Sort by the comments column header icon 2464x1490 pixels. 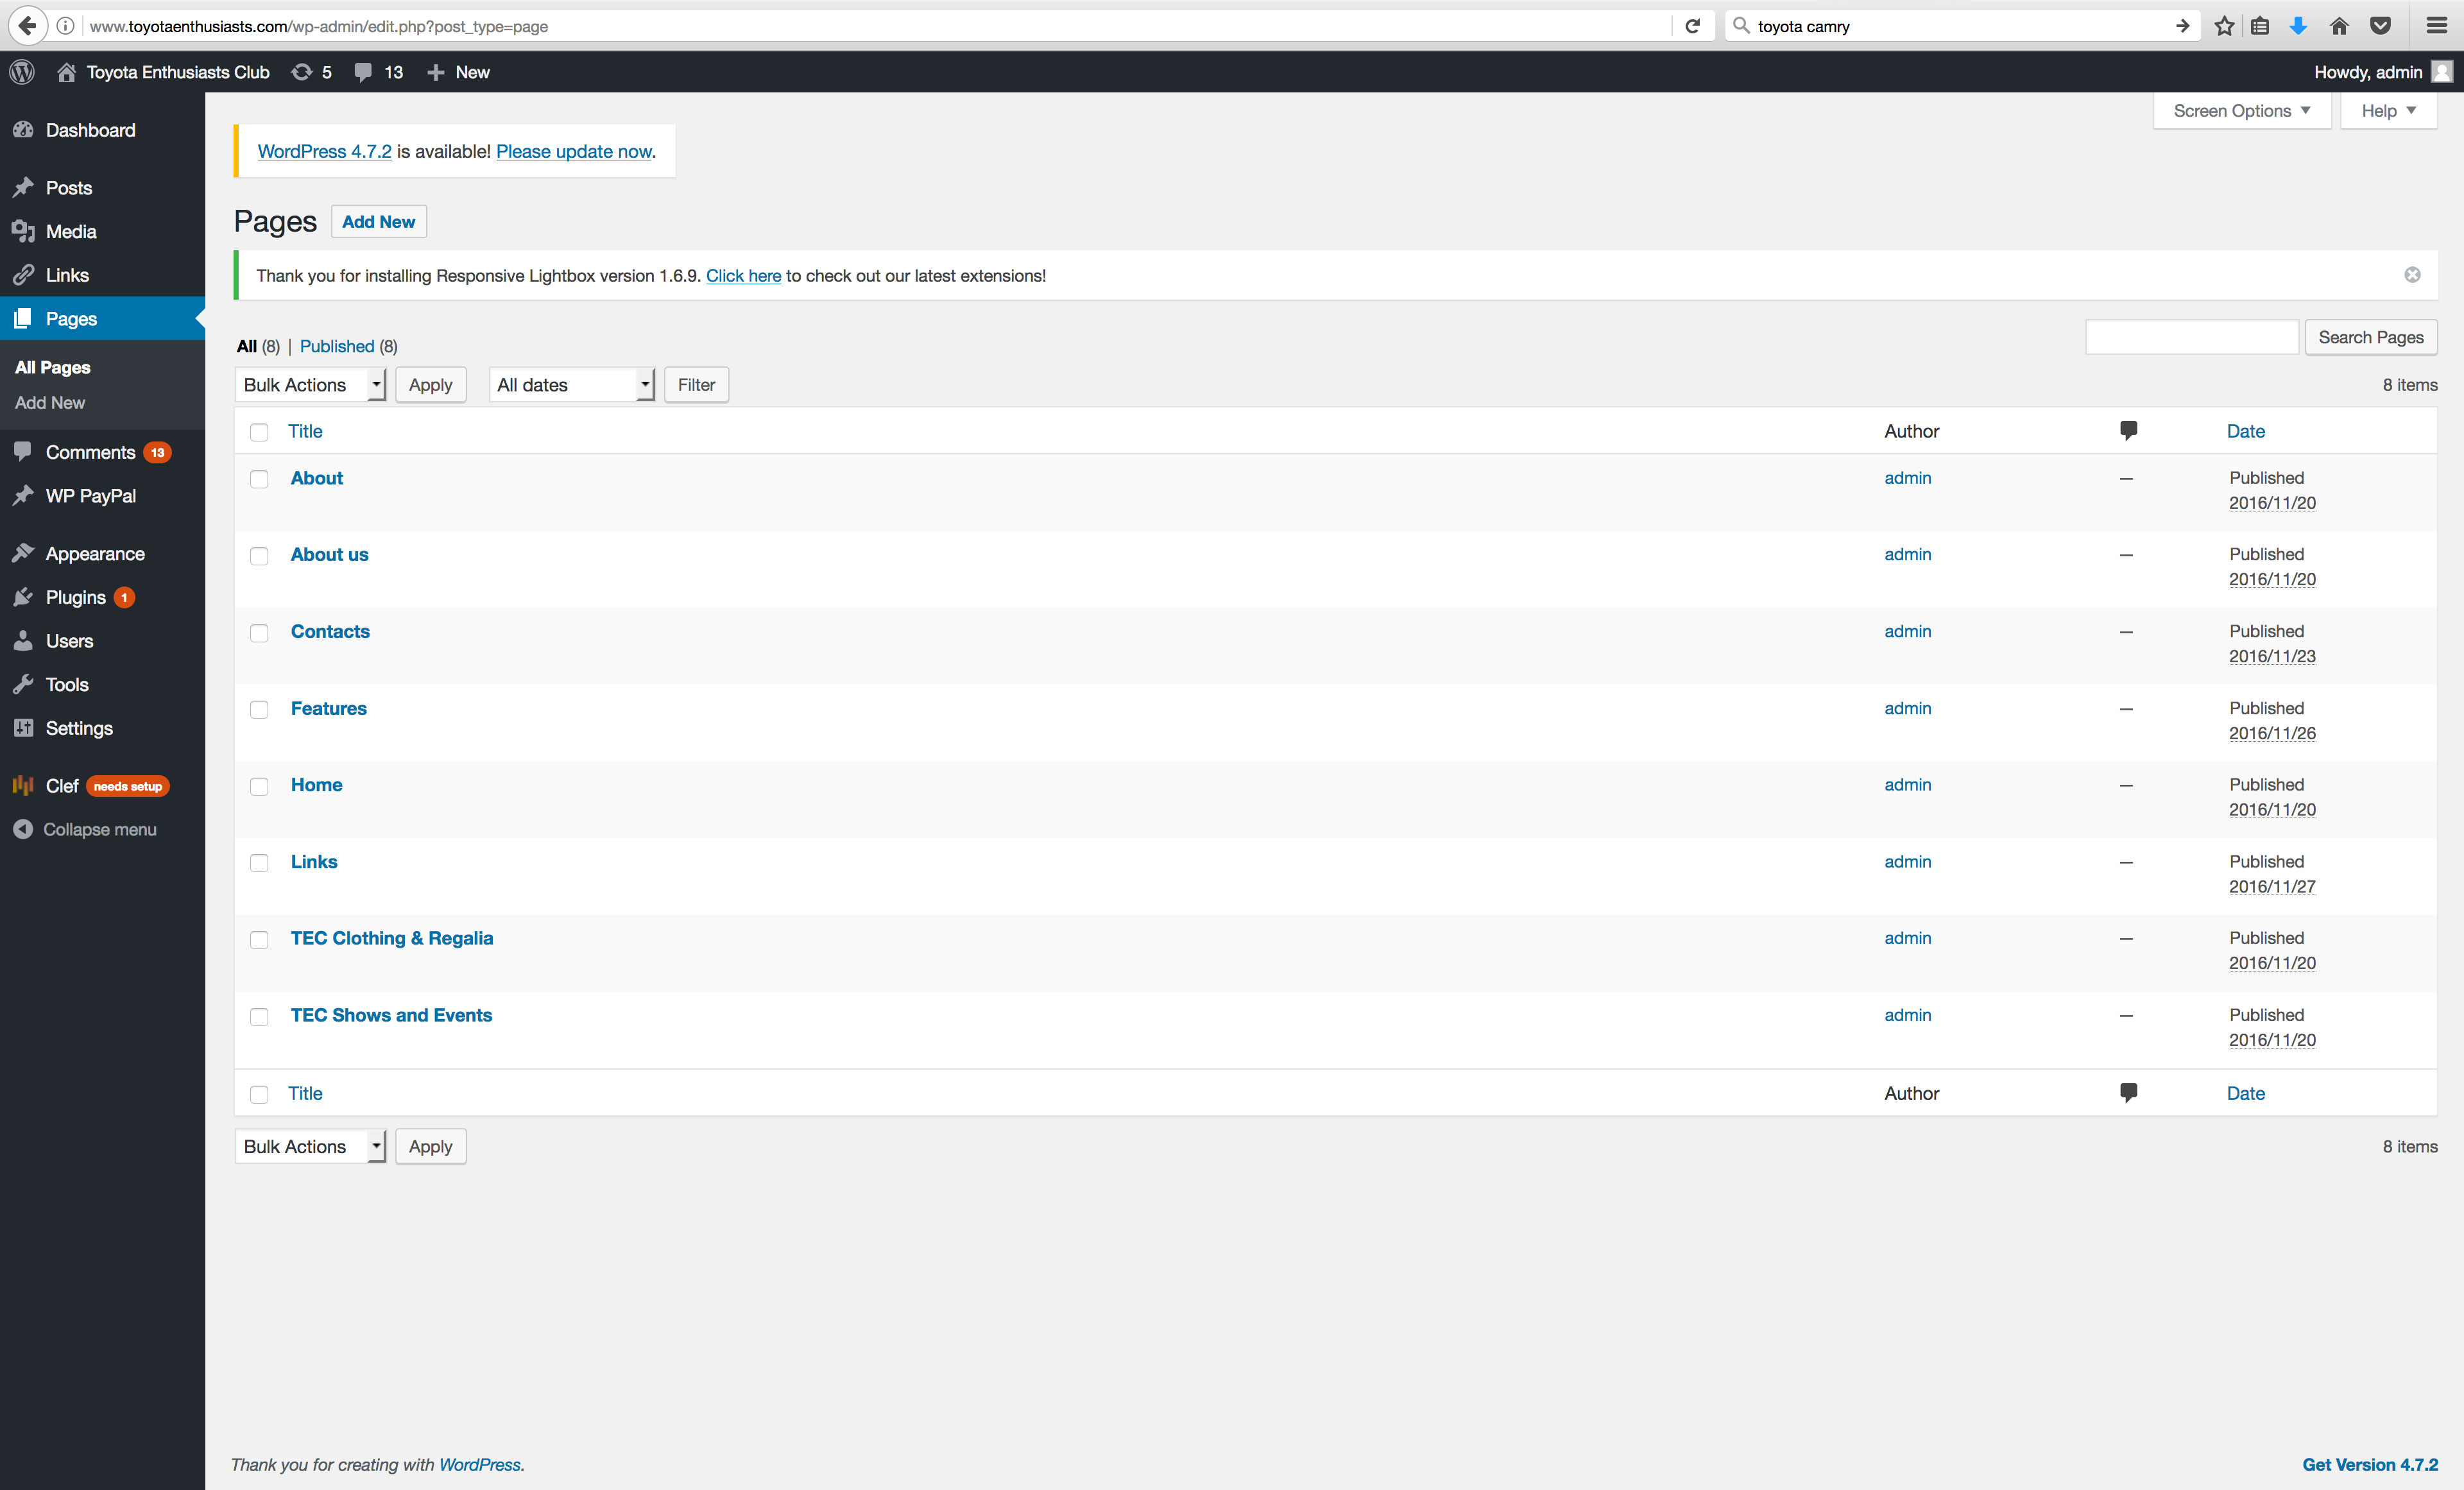coord(2128,431)
